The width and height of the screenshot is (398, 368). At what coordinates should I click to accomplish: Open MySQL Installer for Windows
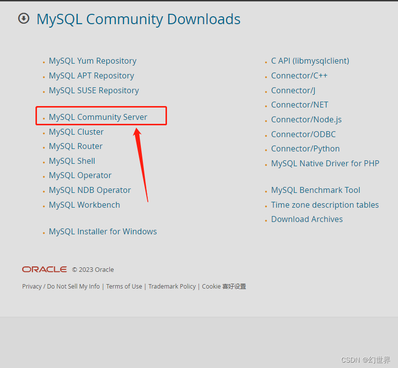[x=102, y=231]
